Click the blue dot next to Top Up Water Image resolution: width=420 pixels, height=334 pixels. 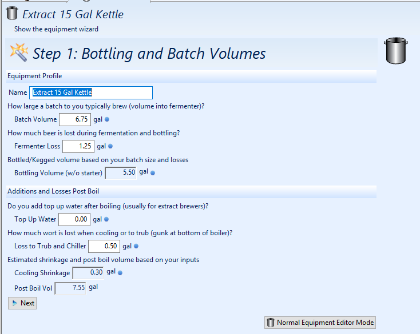click(106, 219)
